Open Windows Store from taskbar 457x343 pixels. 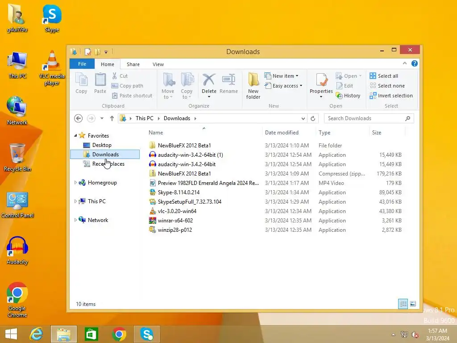91,334
